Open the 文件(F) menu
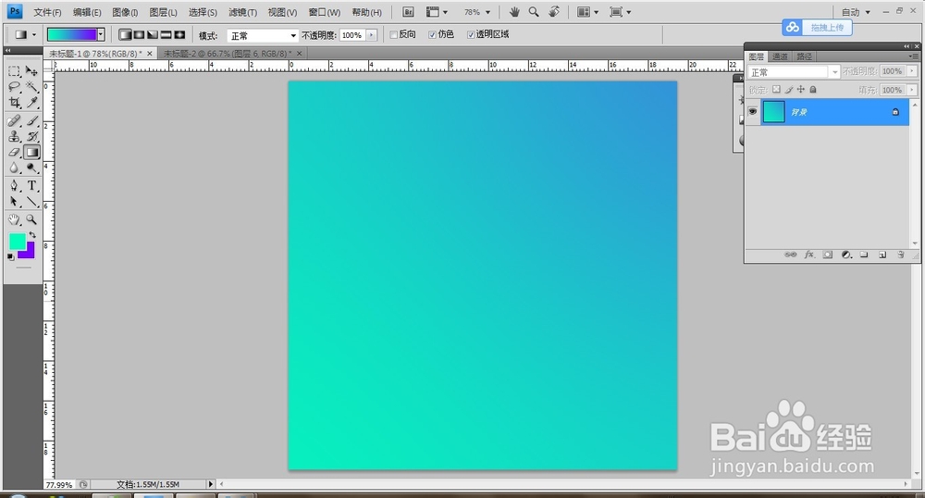 point(48,12)
